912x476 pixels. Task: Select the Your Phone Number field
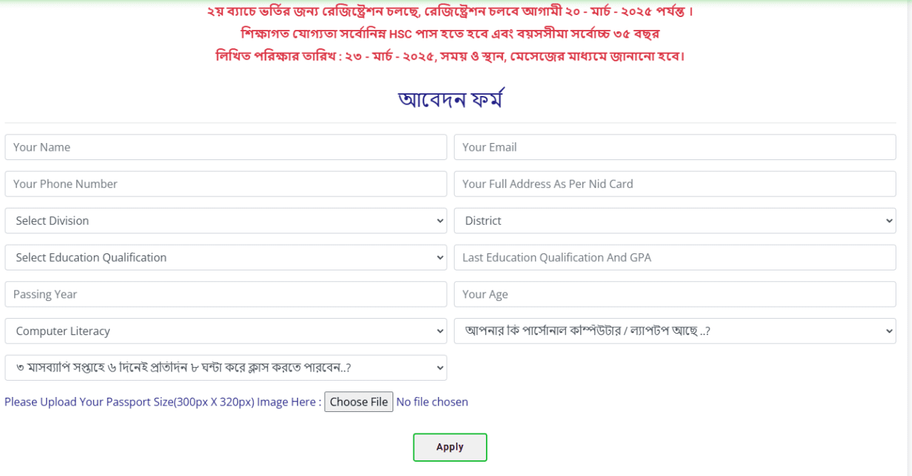click(x=226, y=184)
